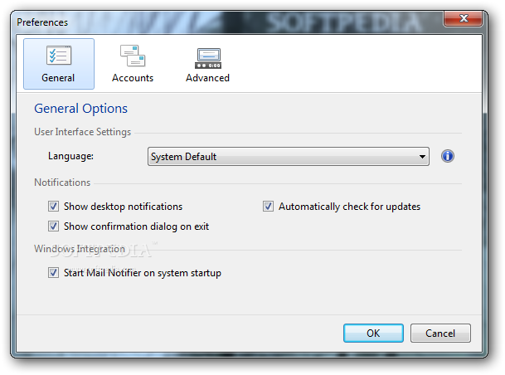Select the General tab label
The height and width of the screenshot is (375, 505).
[58, 78]
